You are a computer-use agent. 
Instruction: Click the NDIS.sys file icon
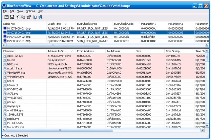pyautogui.click(x=5, y=64)
